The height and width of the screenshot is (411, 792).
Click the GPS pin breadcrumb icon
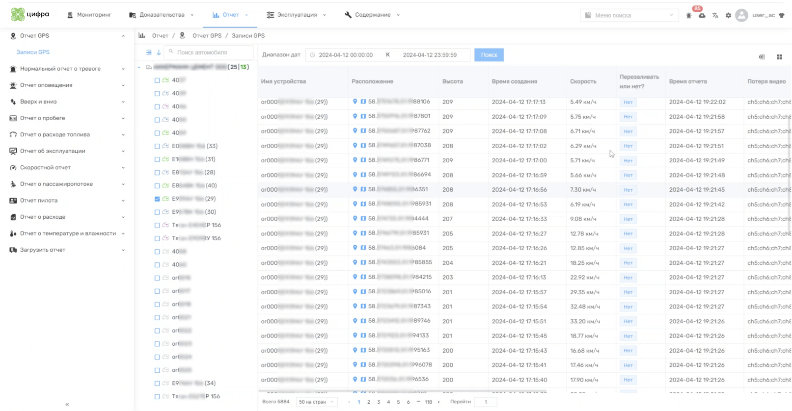(182, 35)
